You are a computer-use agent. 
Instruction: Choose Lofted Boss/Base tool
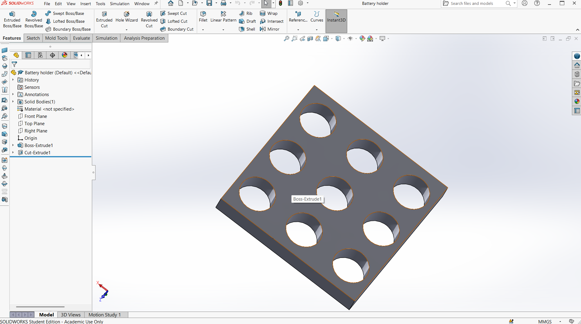pos(65,21)
